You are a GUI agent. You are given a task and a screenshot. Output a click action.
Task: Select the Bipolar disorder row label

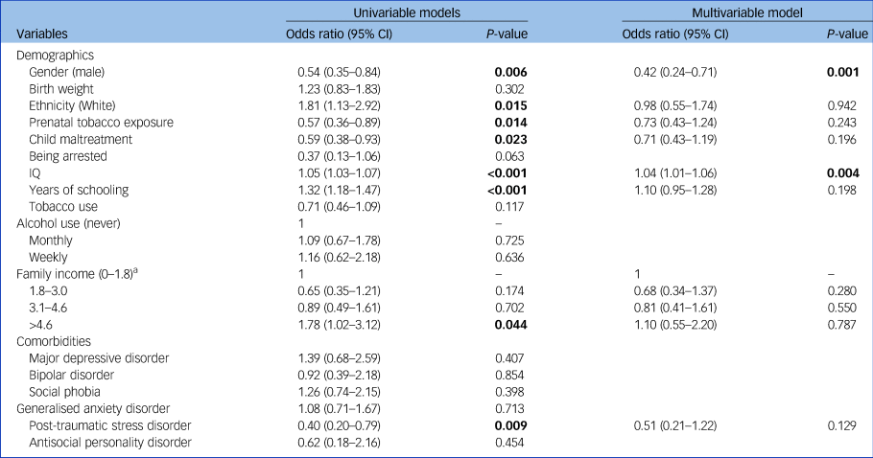pos(73,373)
